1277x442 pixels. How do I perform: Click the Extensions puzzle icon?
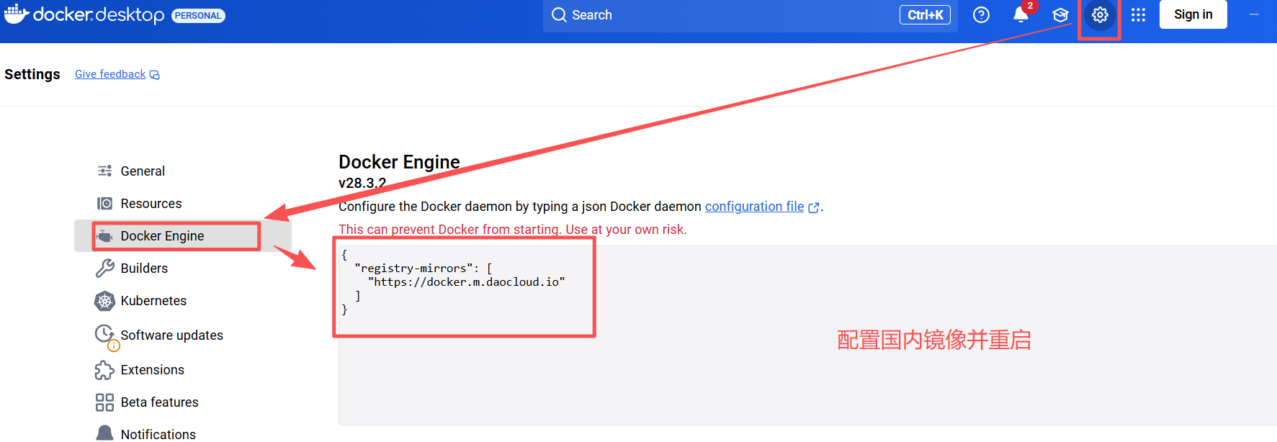(x=104, y=370)
